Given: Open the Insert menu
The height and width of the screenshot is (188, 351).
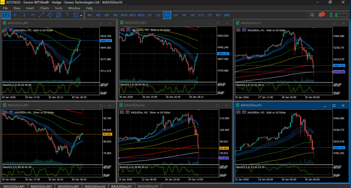Looking at the screenshot, I should click(30, 8).
